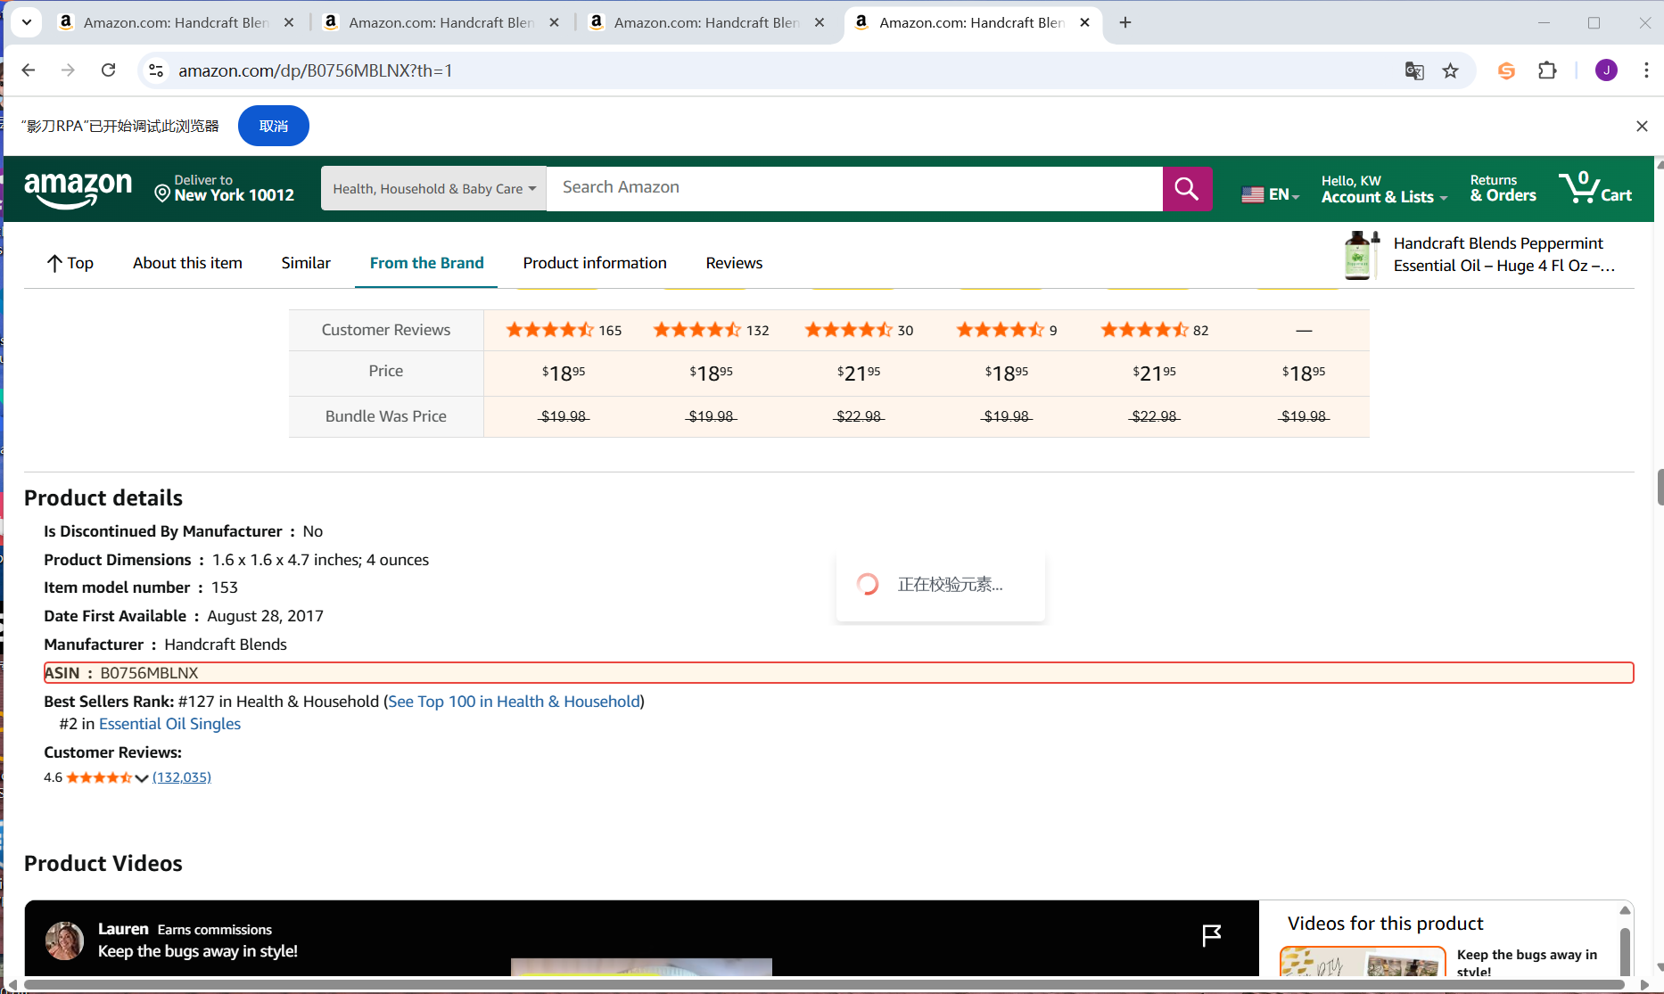Image resolution: width=1664 pixels, height=994 pixels.
Task: Select From the Brand tab
Action: pos(426,263)
